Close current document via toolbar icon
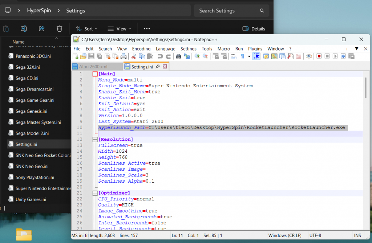 108,56
